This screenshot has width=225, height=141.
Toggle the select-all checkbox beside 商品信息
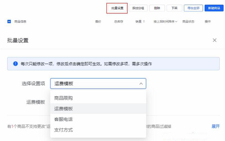coord(9,22)
